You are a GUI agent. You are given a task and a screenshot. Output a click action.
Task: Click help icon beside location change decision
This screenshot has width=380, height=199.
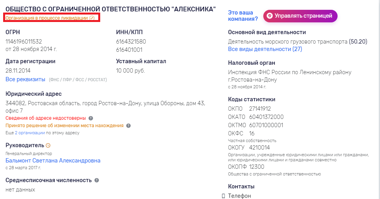pos(129,126)
